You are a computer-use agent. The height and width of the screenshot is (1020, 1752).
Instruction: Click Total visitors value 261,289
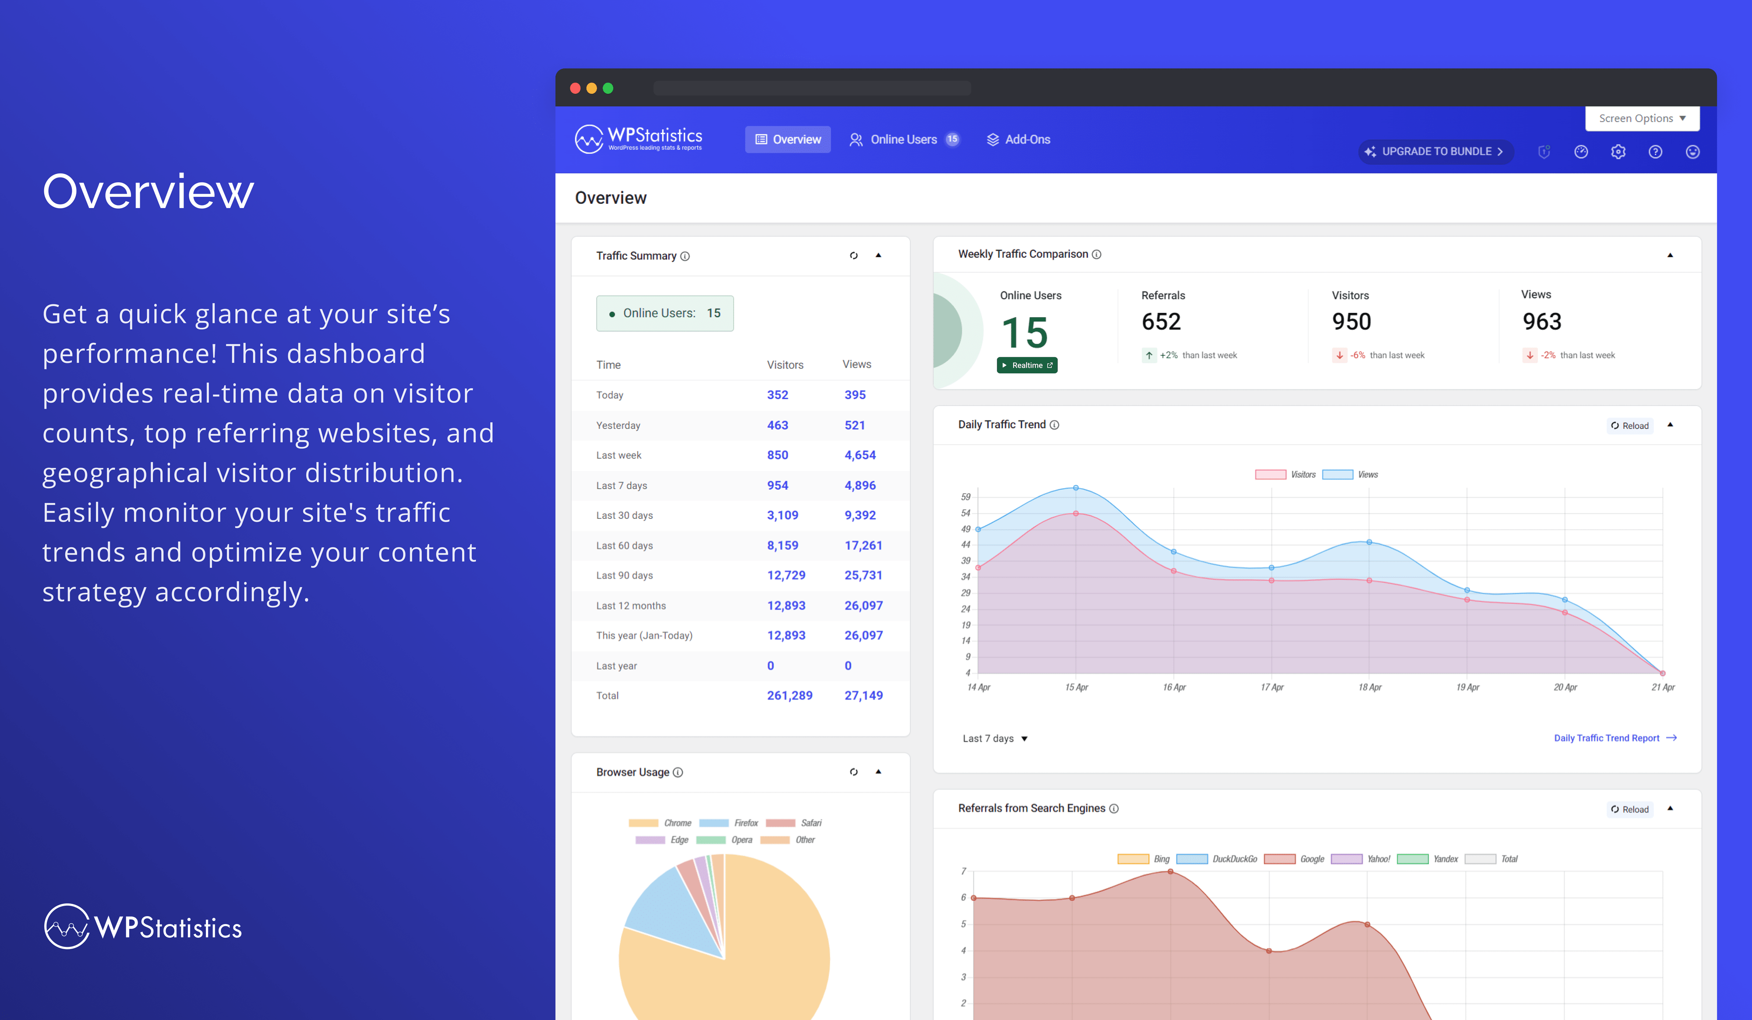(789, 695)
